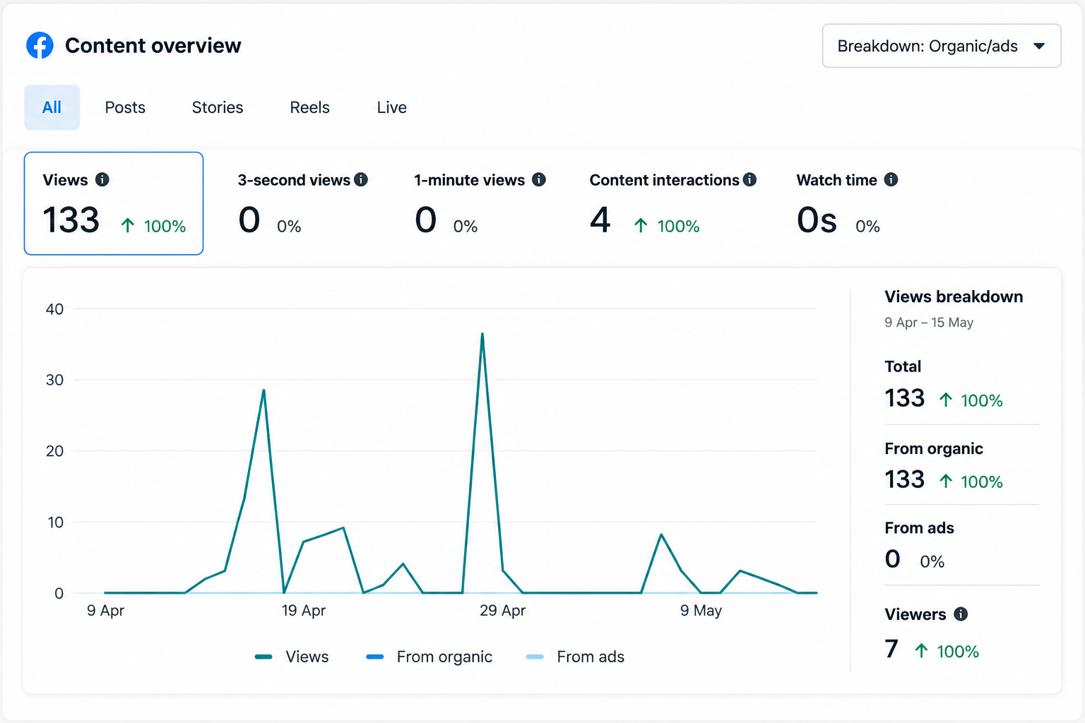Click the Watch time info icon
1085x723 pixels.
point(891,179)
